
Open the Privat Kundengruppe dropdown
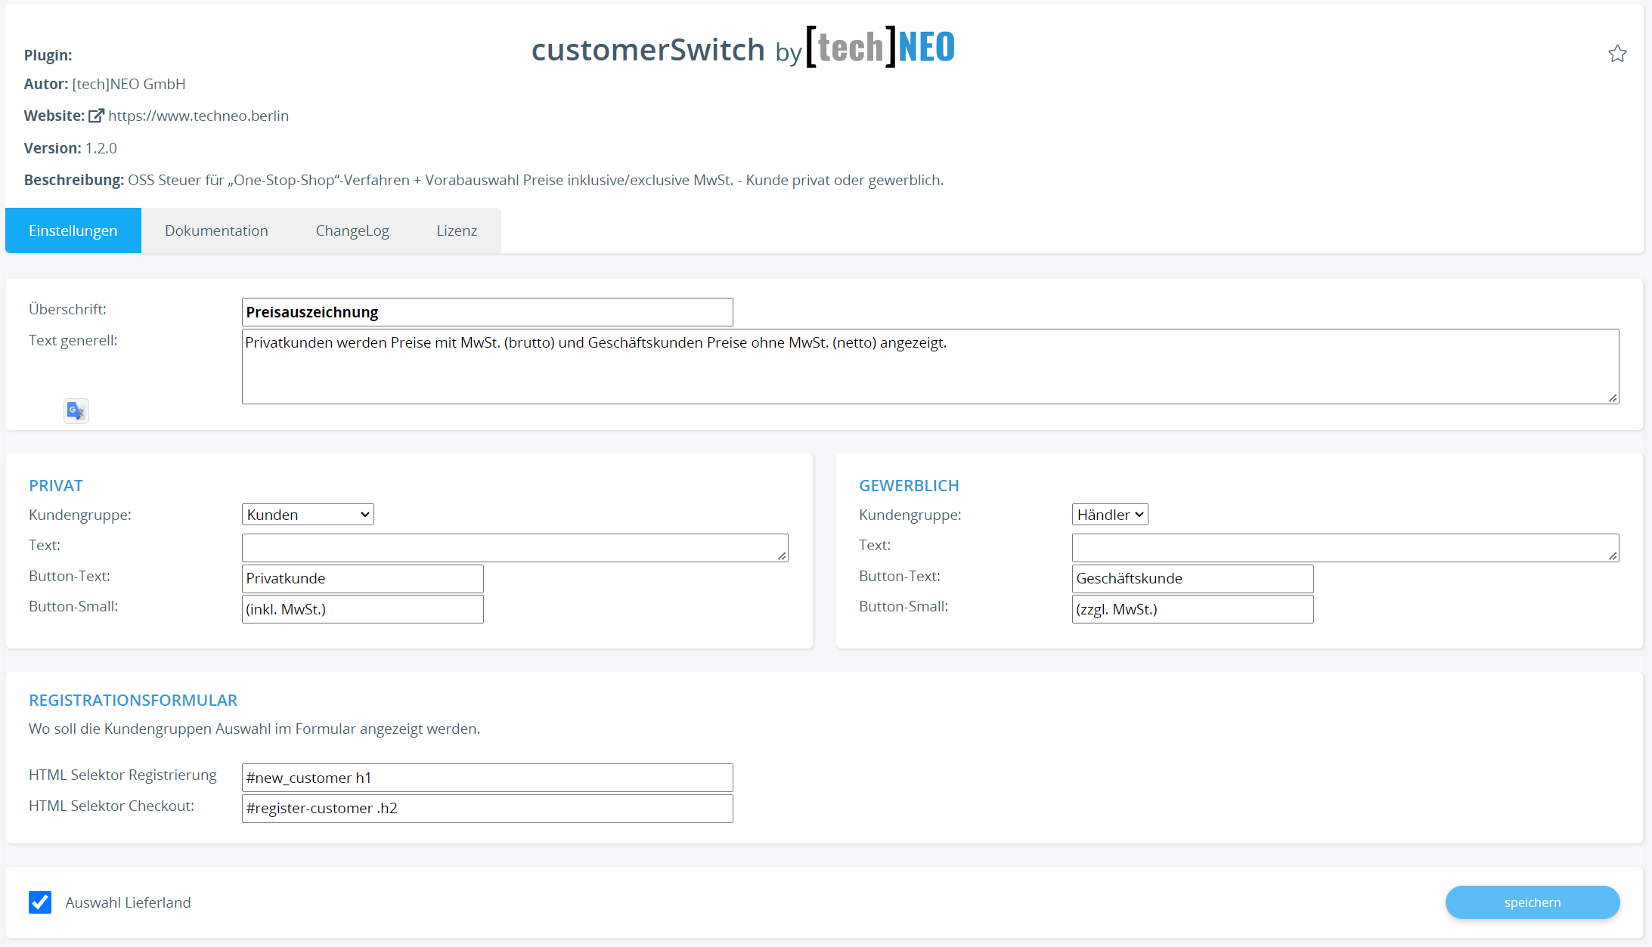click(308, 515)
